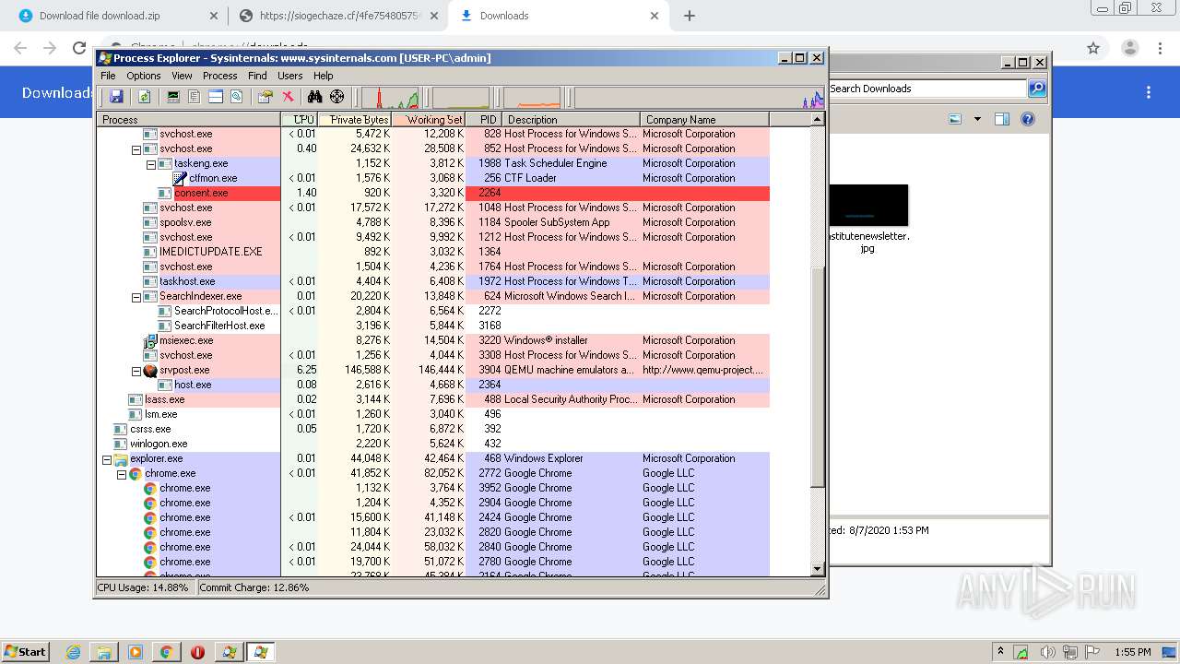Sort by the CPU column header
Image resolution: width=1180 pixels, height=664 pixels.
click(x=300, y=119)
